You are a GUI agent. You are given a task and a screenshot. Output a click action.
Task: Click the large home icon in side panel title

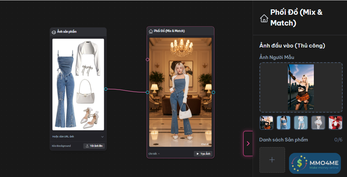(x=264, y=18)
